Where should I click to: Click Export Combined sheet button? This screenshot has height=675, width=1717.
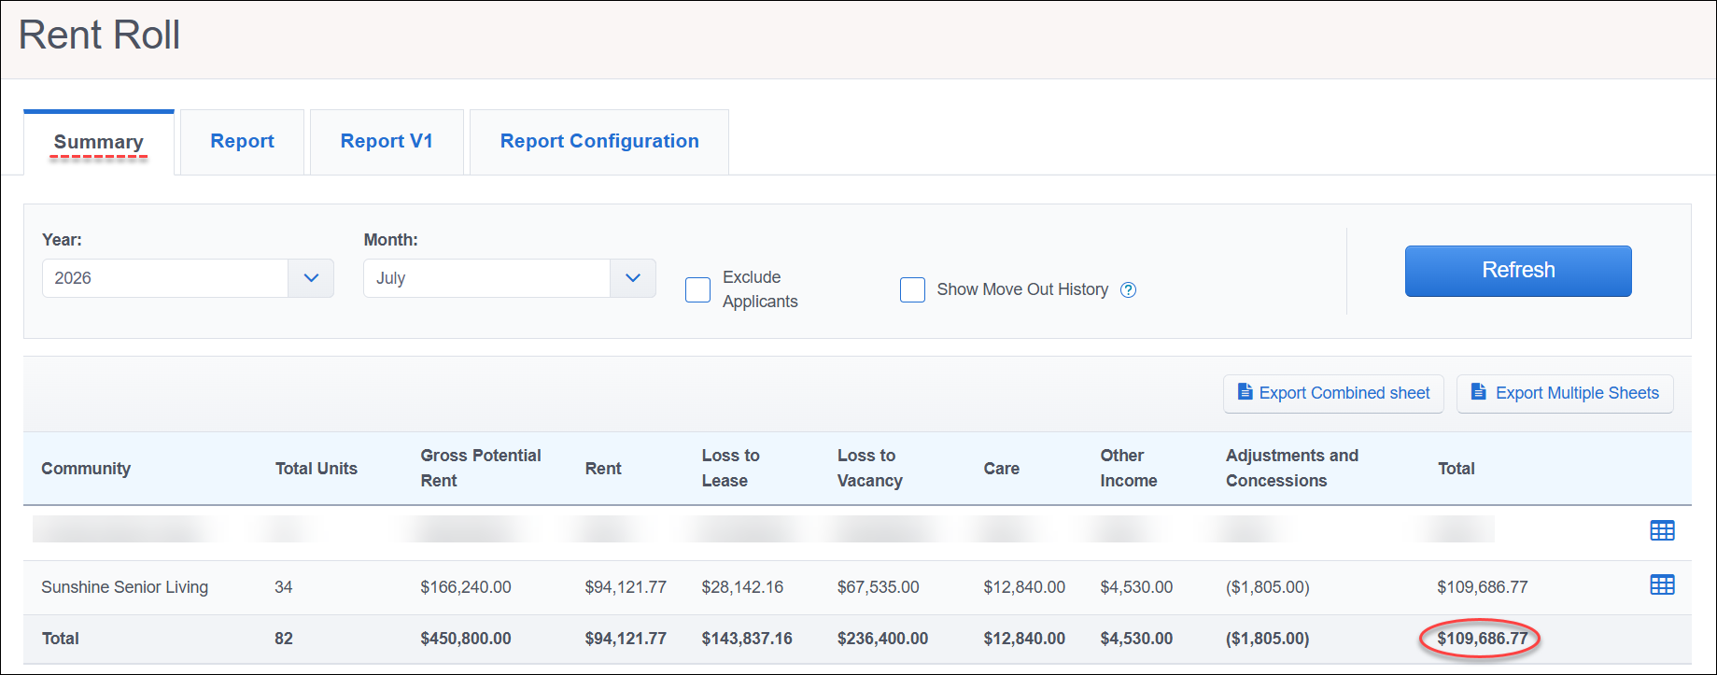(1333, 393)
